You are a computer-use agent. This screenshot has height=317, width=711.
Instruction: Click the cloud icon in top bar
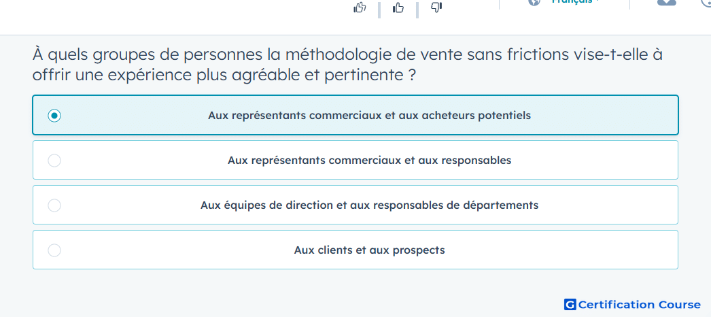(667, 2)
